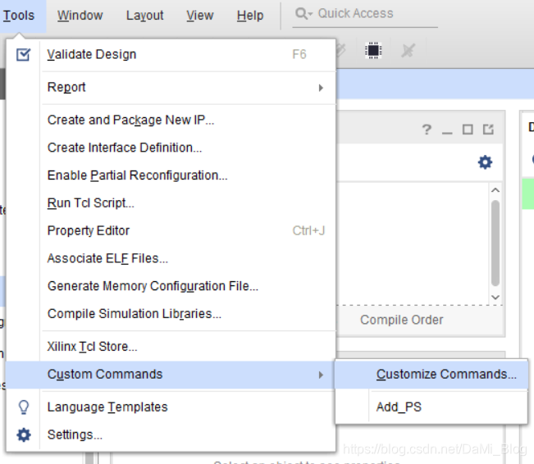Open the View menu

tap(200, 16)
